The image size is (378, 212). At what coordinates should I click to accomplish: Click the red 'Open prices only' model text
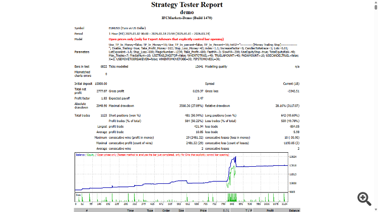166,39
